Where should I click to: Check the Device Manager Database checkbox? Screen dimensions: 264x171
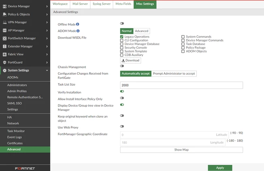(122, 44)
